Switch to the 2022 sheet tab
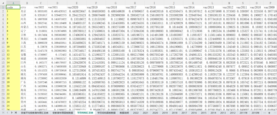 pyautogui.click(x=136, y=113)
